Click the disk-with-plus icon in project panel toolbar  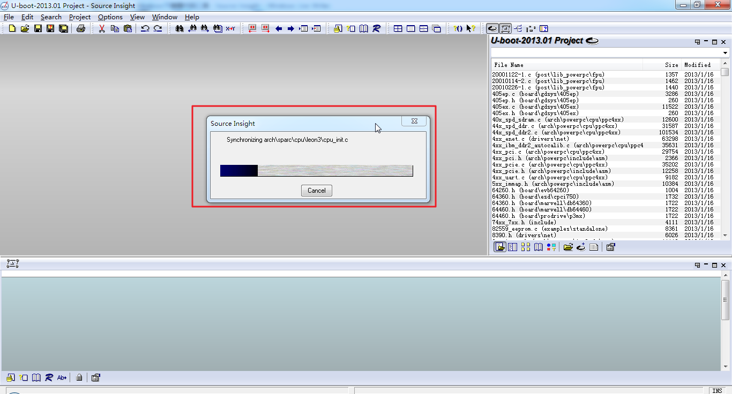click(x=581, y=247)
